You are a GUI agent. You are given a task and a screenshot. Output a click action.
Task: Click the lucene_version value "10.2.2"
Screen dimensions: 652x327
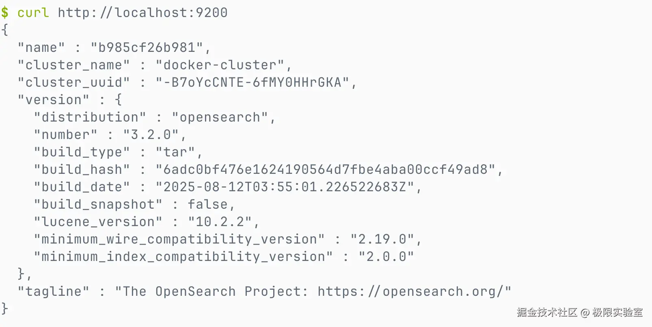pyautogui.click(x=220, y=222)
